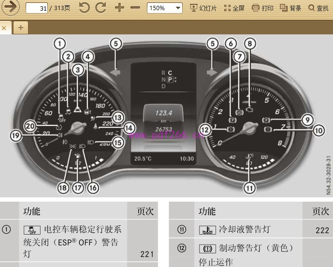Click the page number input field

point(36,8)
